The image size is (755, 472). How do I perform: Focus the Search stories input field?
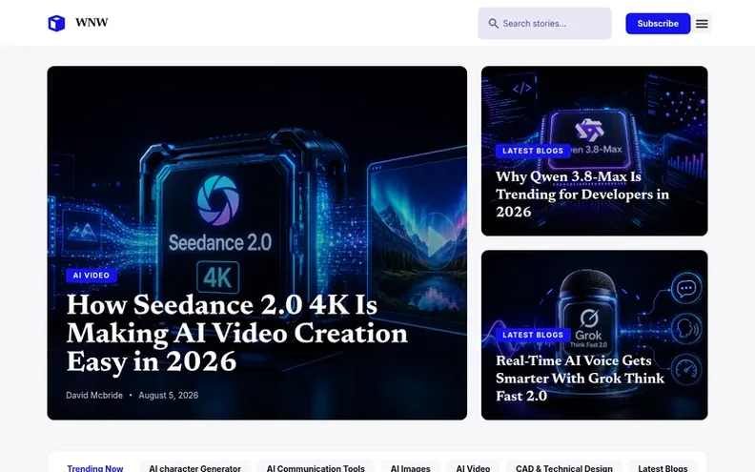(544, 23)
